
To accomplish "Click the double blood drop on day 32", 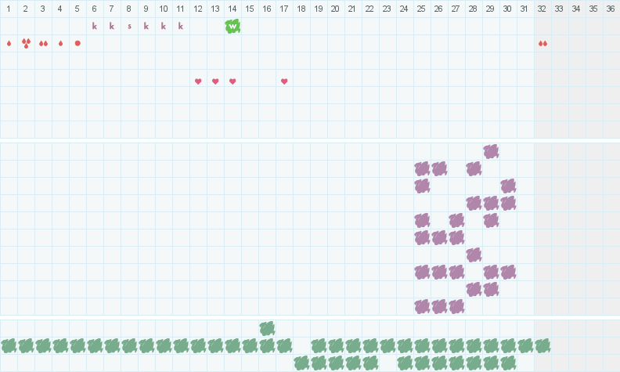I will pos(542,43).
